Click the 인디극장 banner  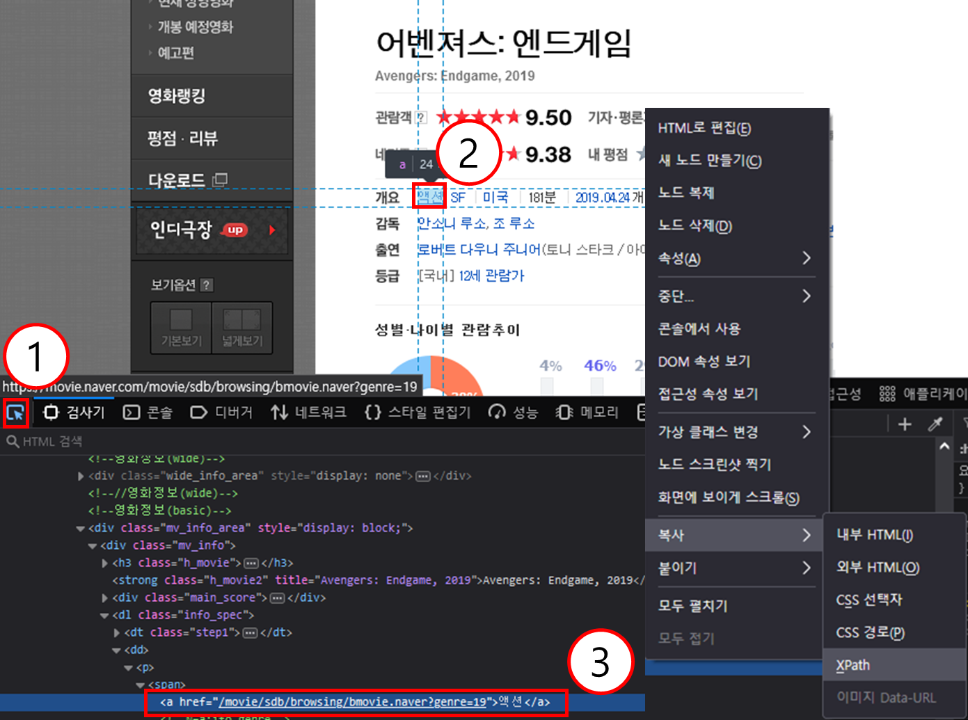pyautogui.click(x=212, y=230)
